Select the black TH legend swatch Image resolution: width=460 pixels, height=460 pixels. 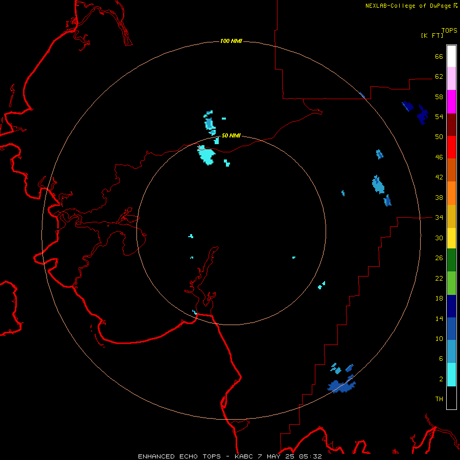[451, 398]
